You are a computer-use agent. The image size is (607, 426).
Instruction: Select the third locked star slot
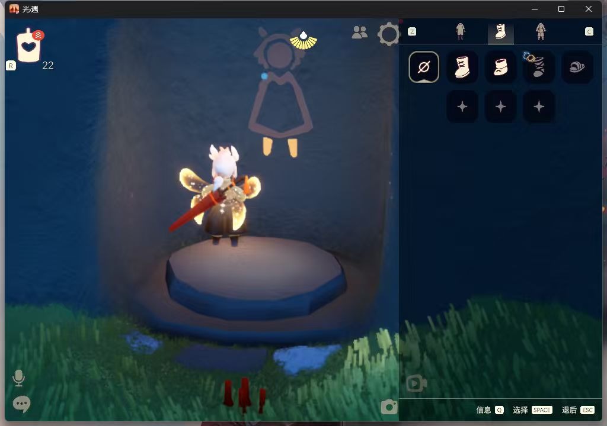538,106
